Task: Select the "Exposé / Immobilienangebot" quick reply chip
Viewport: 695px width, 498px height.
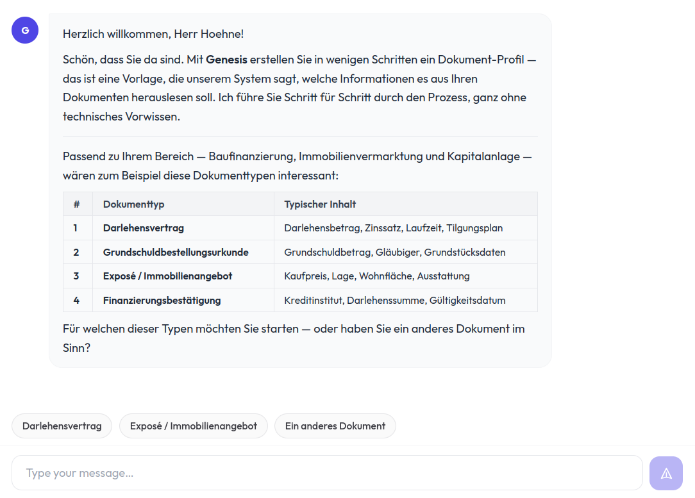Action: (193, 426)
